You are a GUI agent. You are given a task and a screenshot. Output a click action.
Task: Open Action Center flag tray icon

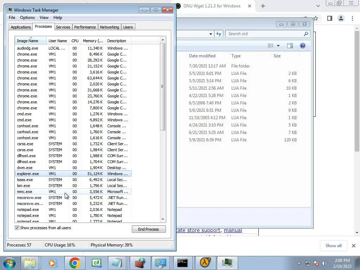click(316, 263)
